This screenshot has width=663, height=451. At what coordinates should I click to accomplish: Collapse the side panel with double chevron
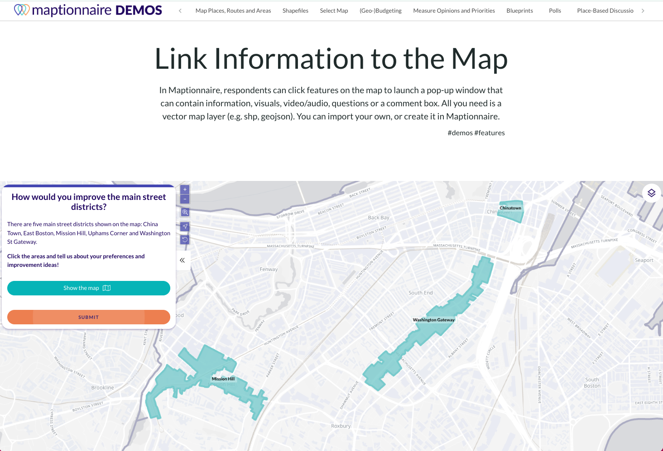pos(182,260)
